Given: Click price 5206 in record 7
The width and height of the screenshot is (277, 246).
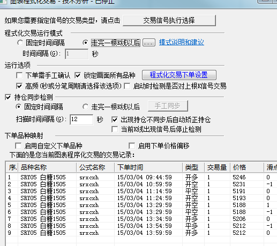Looking at the screenshot, I should coord(239,219).
